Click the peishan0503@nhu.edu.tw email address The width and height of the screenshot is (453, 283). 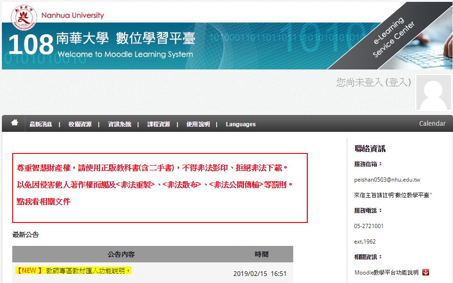point(387,180)
